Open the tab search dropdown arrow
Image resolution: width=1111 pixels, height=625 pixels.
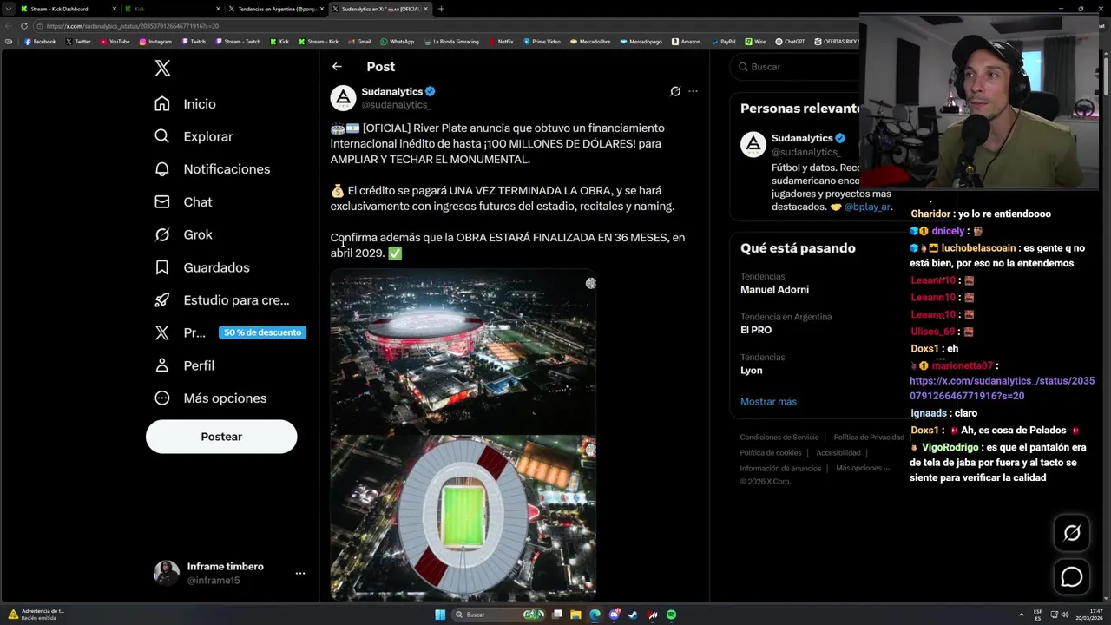tap(9, 9)
